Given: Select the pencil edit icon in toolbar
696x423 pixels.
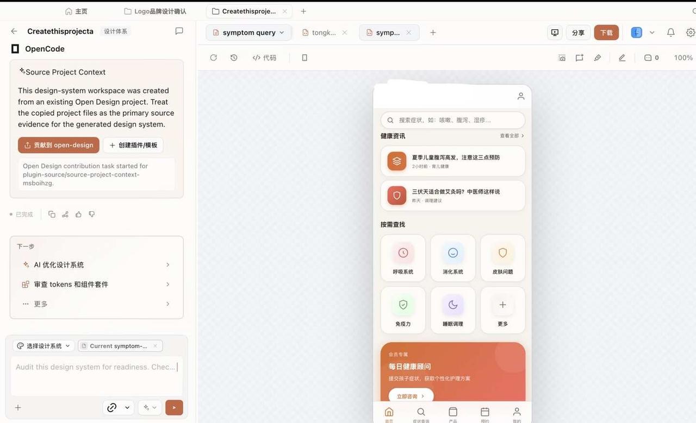Looking at the screenshot, I should (x=622, y=58).
